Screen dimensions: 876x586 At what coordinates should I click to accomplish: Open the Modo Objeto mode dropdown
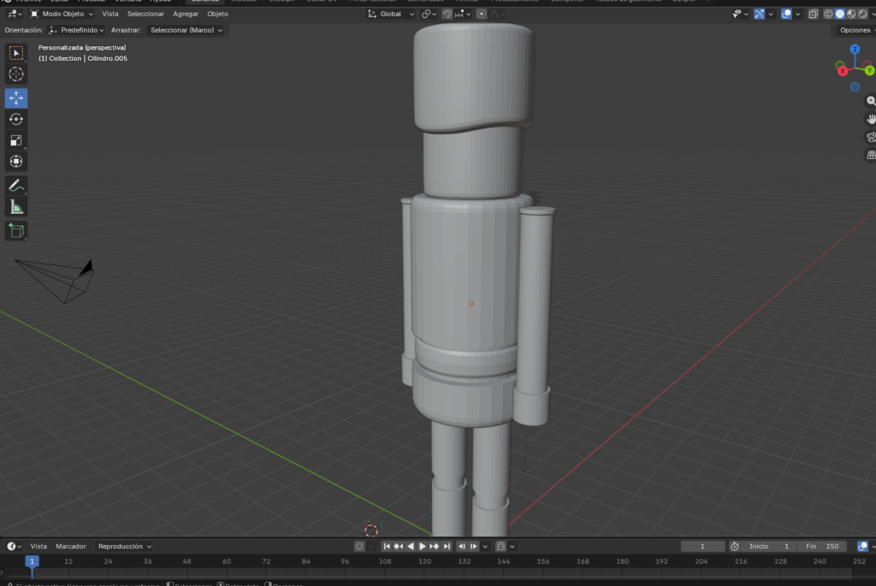(x=62, y=15)
